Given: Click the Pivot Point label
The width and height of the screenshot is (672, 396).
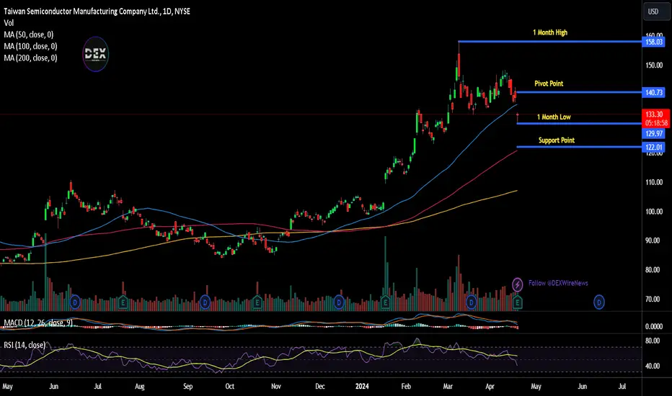Looking at the screenshot, I should 549,84.
